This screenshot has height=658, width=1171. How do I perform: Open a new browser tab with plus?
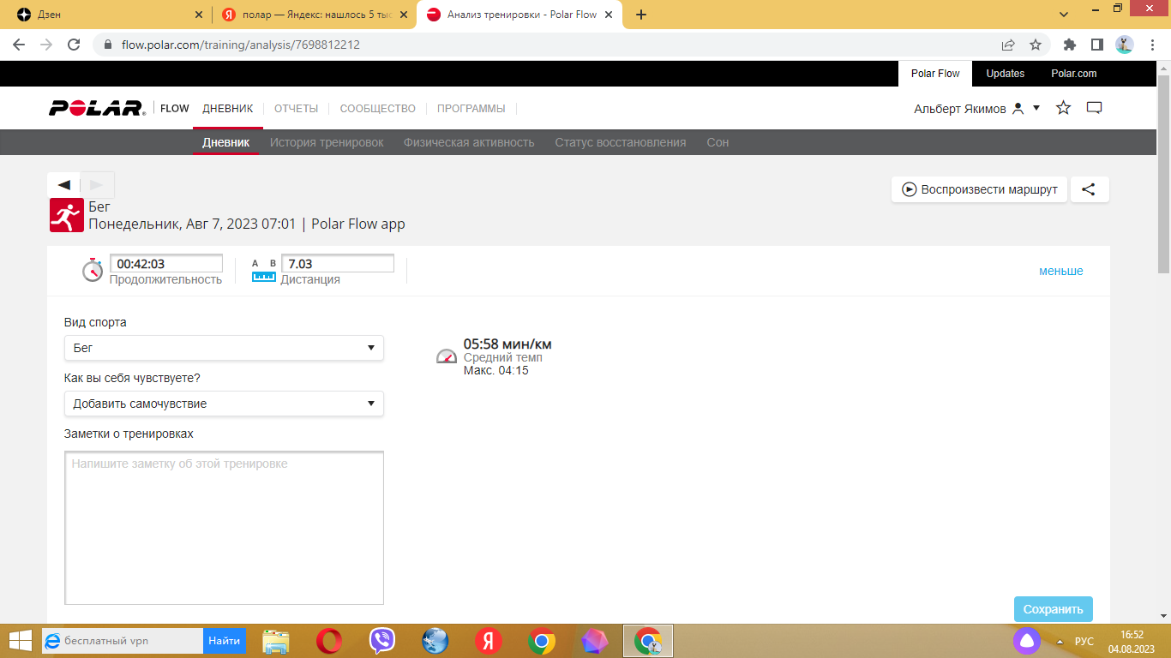coord(641,15)
